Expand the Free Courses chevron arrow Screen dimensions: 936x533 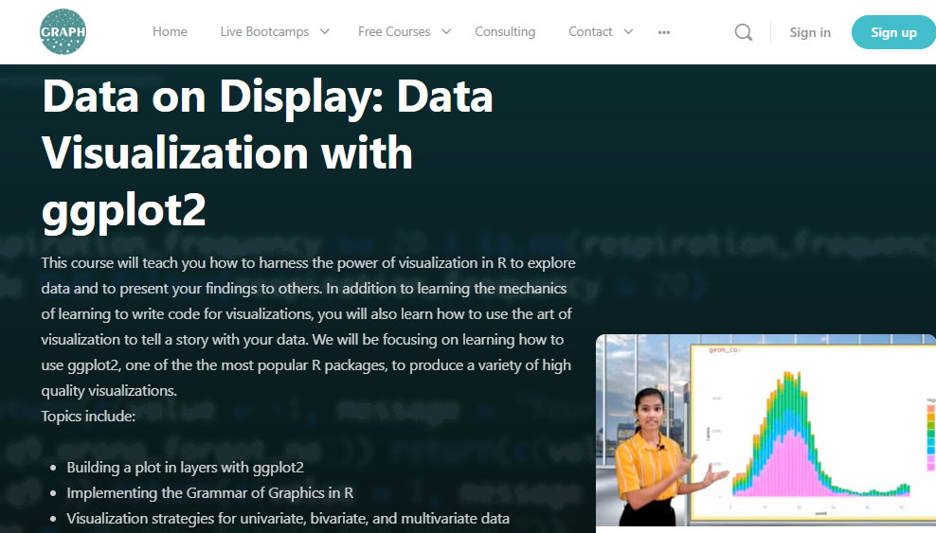pyautogui.click(x=445, y=32)
